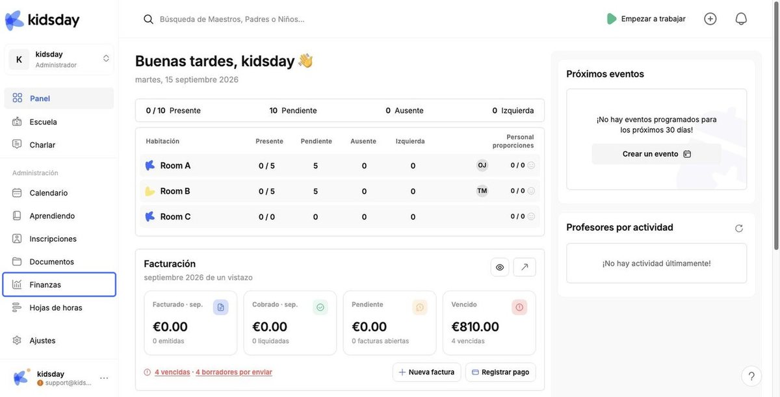Click the Escuela building icon

tap(17, 122)
